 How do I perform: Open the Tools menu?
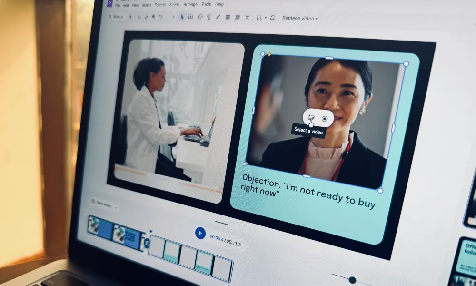click(206, 4)
